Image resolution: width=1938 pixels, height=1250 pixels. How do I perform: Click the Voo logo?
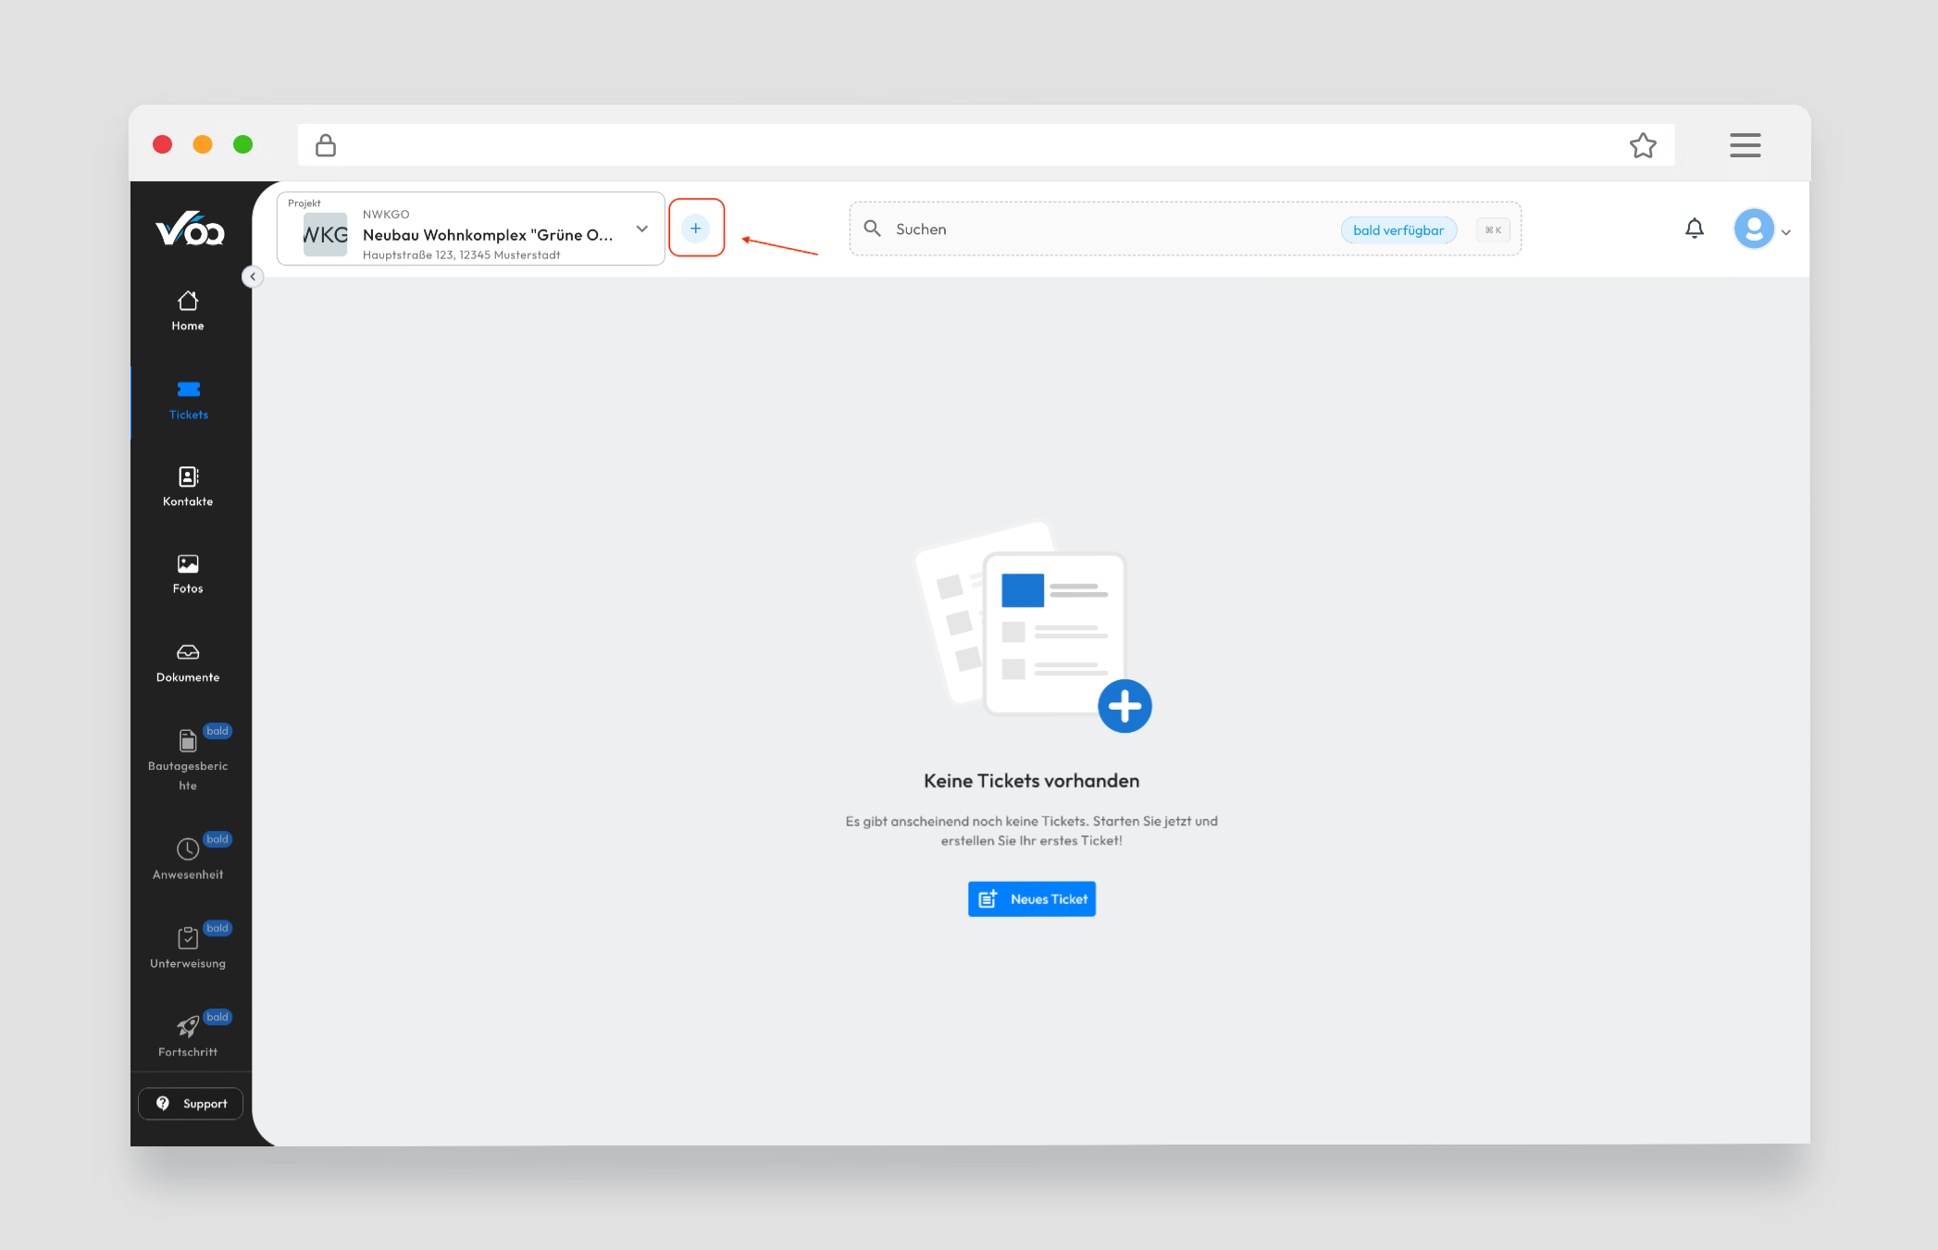(190, 229)
